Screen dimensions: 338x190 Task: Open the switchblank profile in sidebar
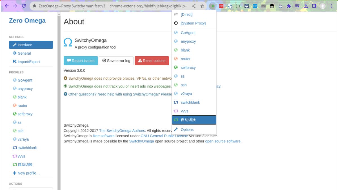(x=31, y=148)
